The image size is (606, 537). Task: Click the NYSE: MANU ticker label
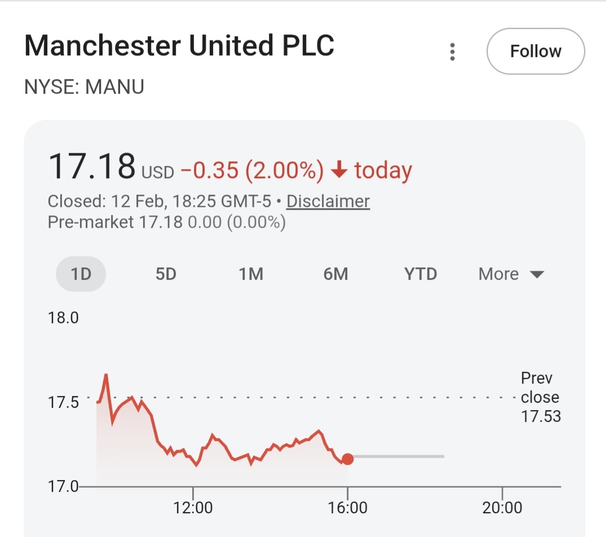85,87
